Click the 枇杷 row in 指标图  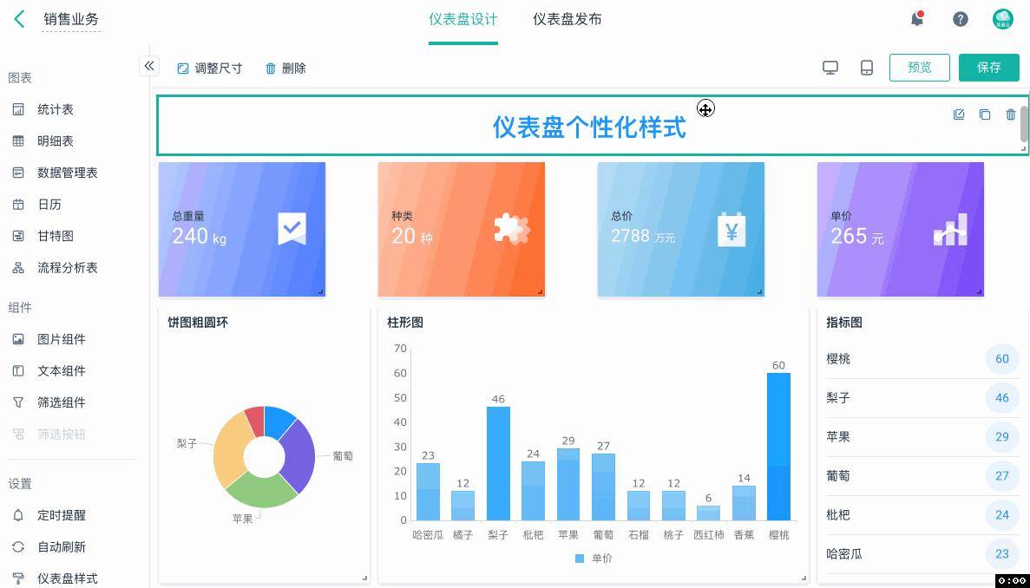(922, 515)
